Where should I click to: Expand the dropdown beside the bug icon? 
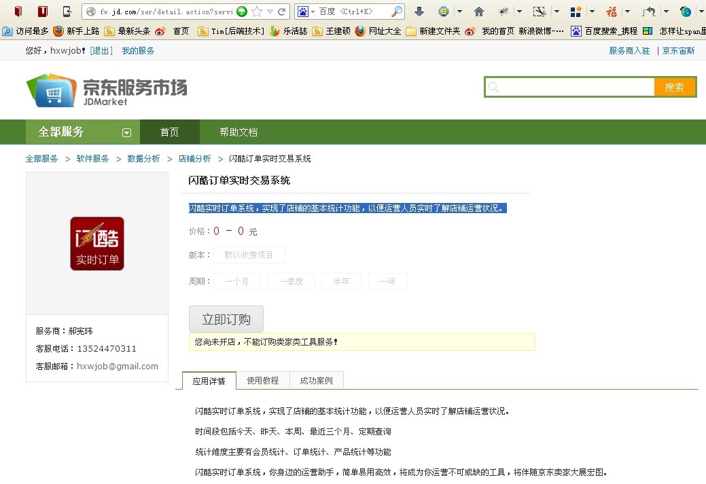[x=520, y=12]
